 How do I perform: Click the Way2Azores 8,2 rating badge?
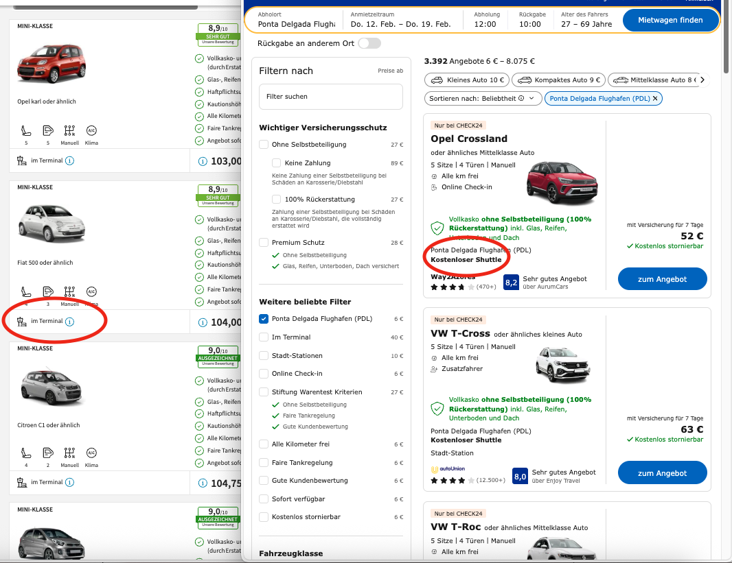coord(511,282)
